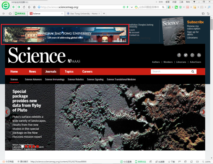Open the 查看 menu
This screenshot has height=164, width=213.
coord(167,2)
